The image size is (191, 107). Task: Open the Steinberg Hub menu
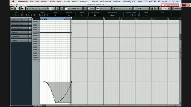tap(129, 1)
